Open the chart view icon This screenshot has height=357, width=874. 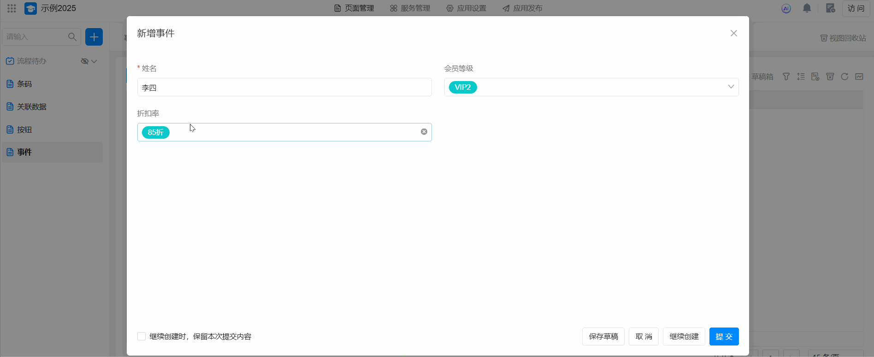click(859, 76)
